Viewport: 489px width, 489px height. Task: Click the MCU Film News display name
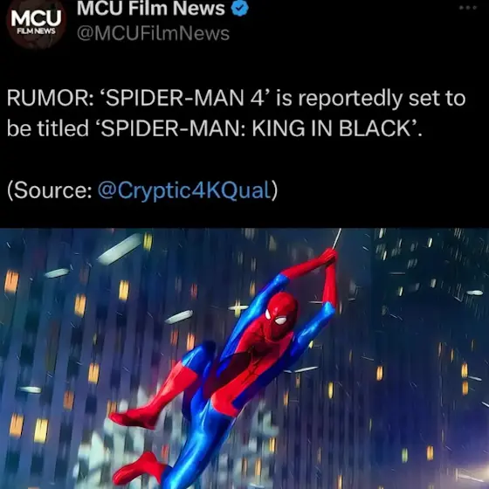pyautogui.click(x=150, y=8)
